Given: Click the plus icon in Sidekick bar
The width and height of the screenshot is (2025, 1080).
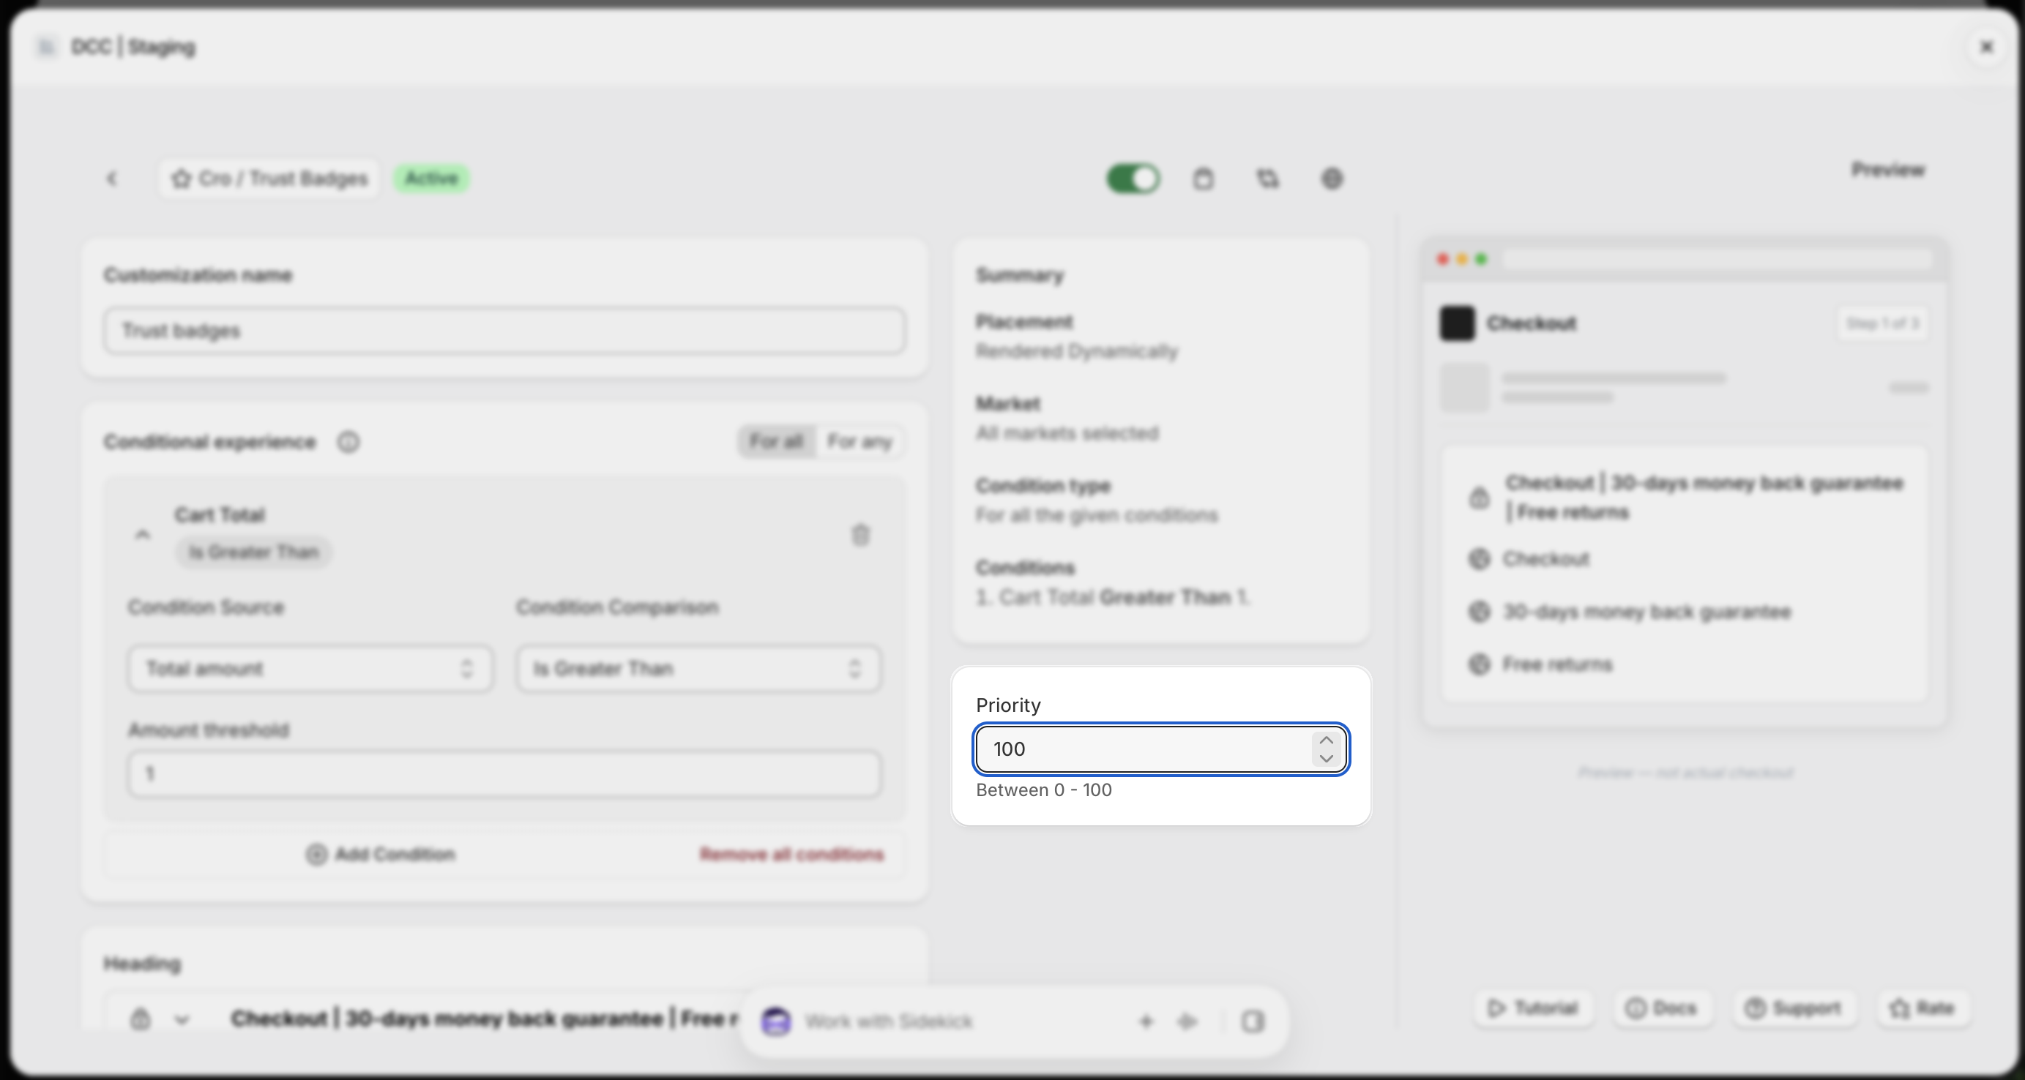Looking at the screenshot, I should tap(1145, 1022).
